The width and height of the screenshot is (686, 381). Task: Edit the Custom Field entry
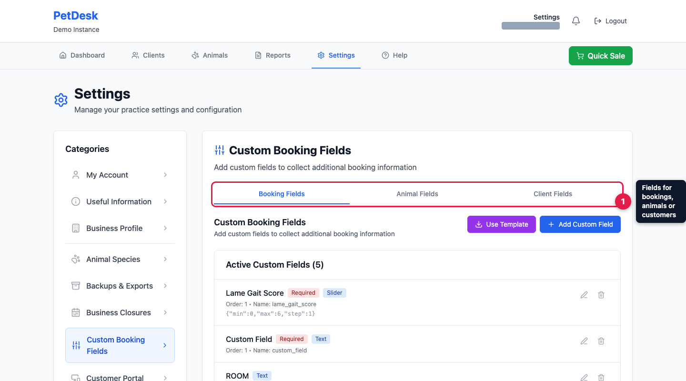(584, 341)
